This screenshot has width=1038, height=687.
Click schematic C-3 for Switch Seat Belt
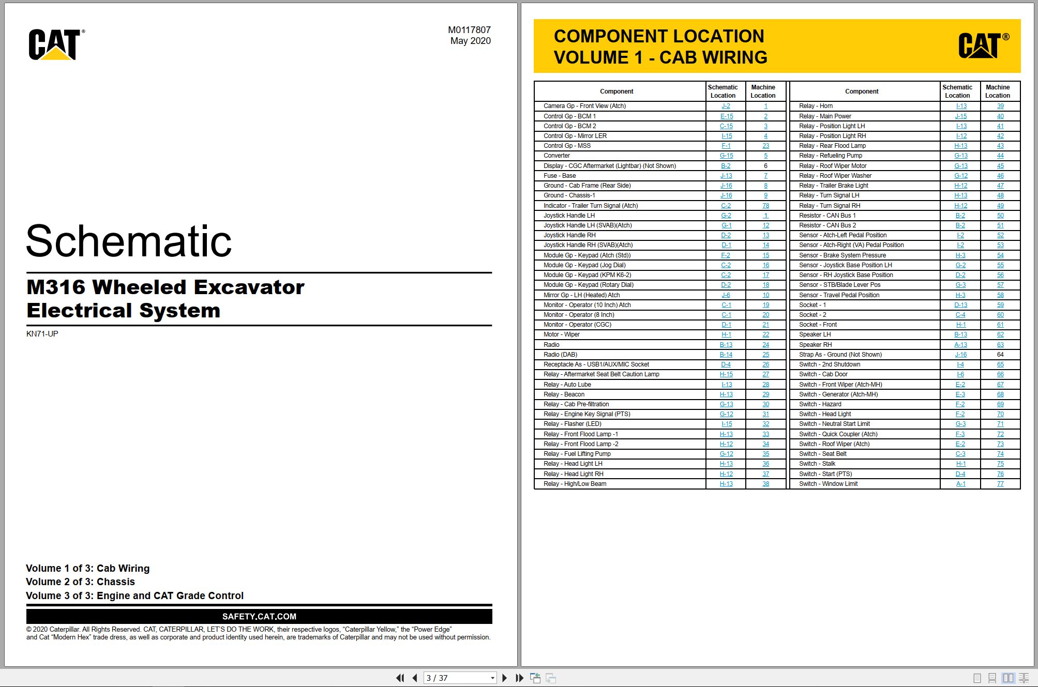pyautogui.click(x=960, y=454)
